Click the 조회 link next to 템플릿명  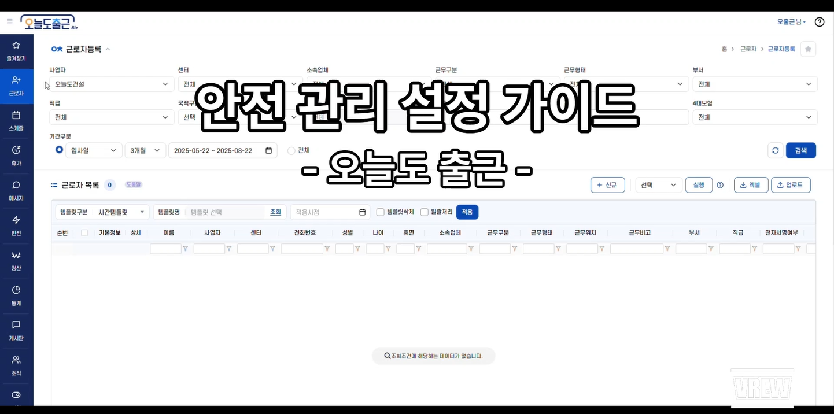click(x=275, y=212)
